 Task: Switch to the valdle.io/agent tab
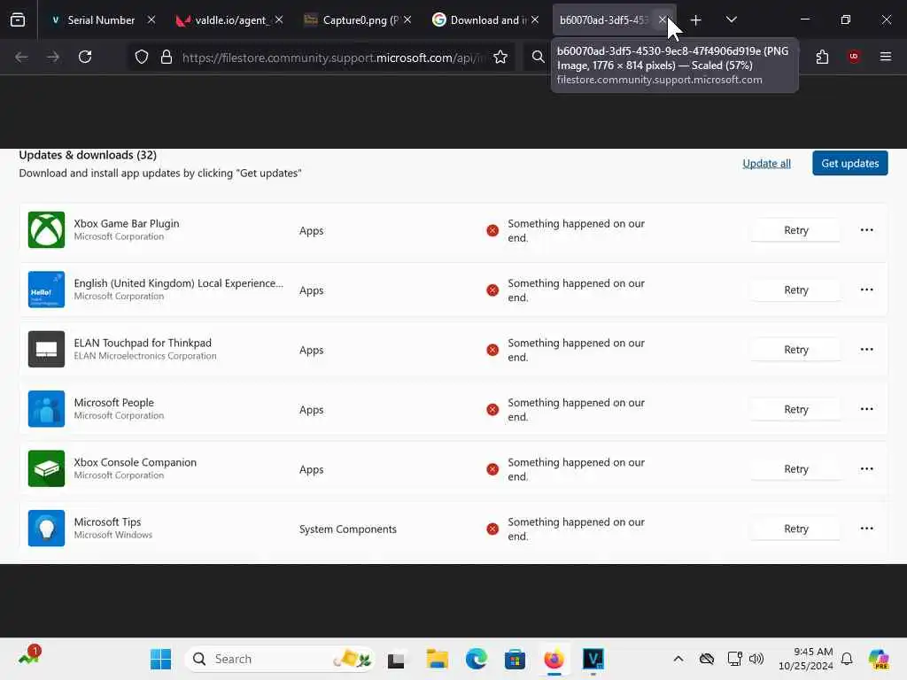pos(230,20)
